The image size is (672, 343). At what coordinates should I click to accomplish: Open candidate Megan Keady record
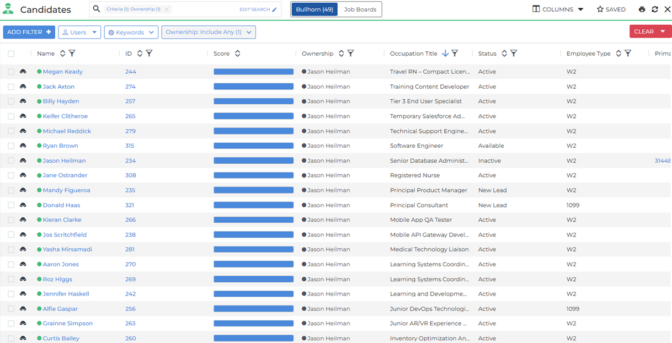click(63, 72)
